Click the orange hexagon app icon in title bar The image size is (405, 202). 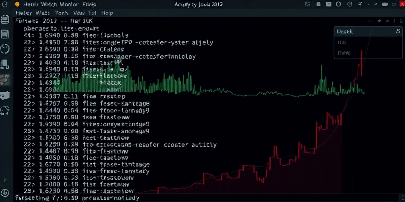pos(17,4)
